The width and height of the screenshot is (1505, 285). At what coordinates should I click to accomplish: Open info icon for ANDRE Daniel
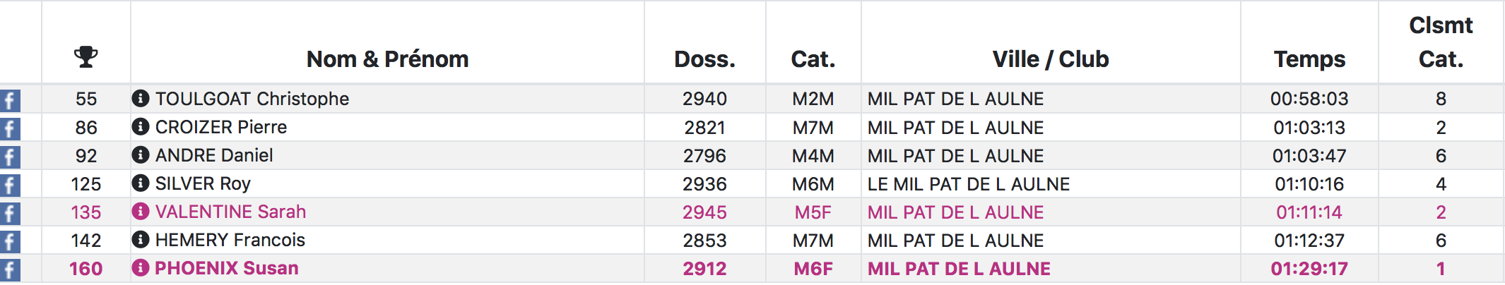[x=141, y=155]
